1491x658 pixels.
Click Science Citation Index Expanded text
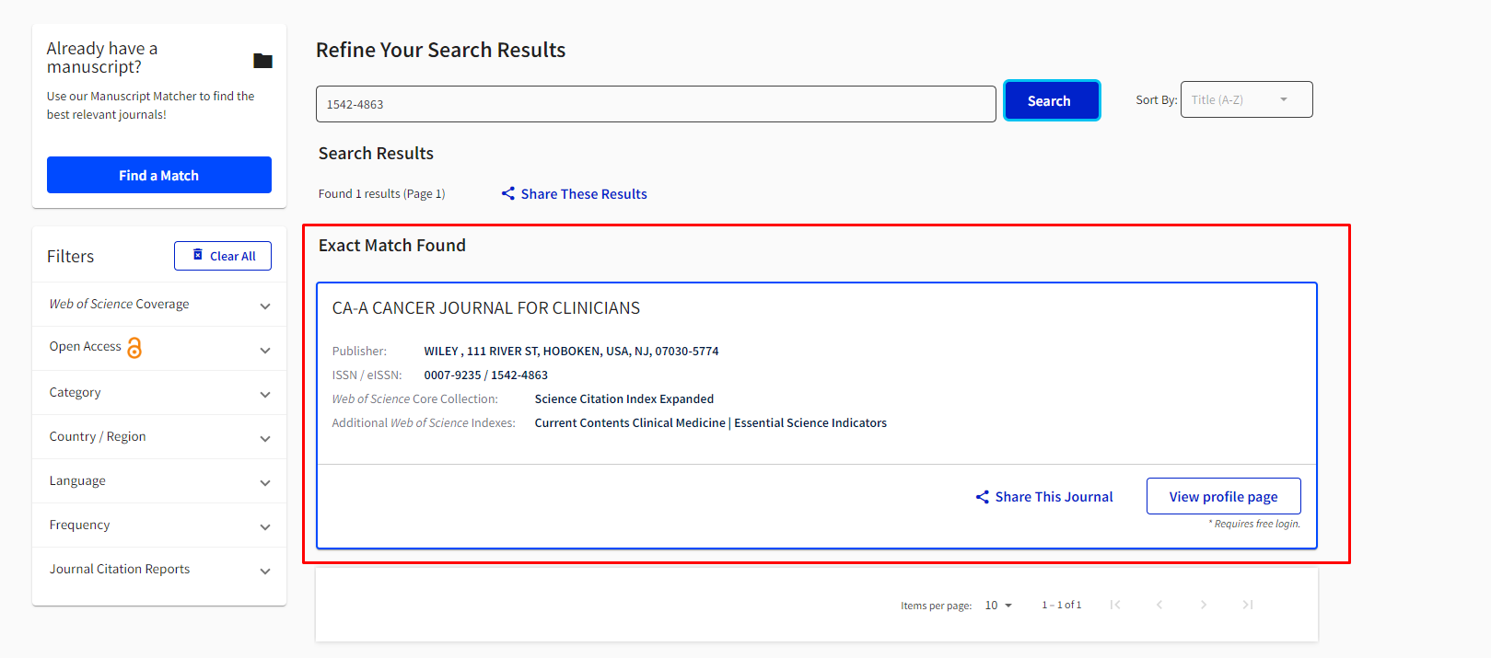click(624, 398)
